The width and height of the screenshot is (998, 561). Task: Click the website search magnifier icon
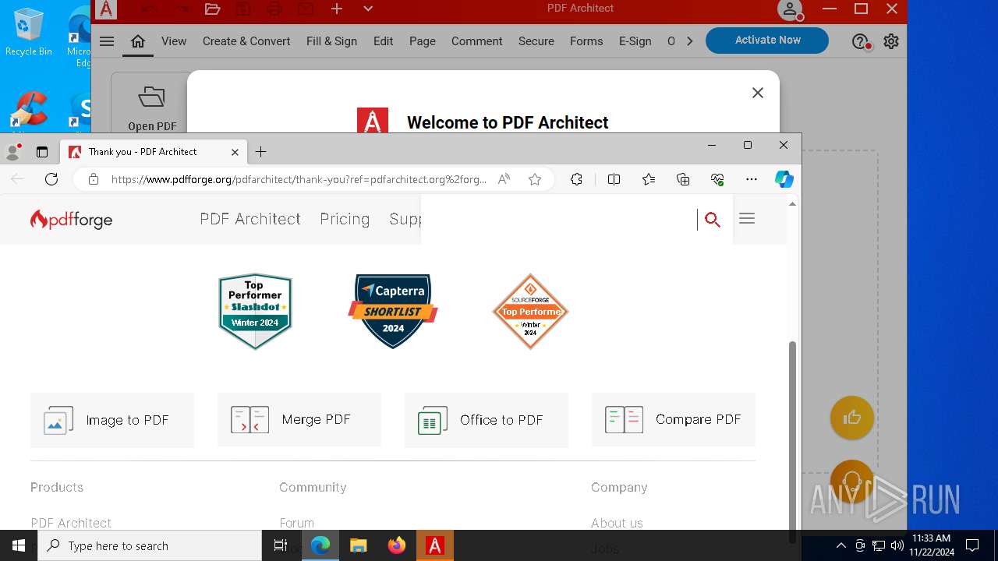[712, 220]
